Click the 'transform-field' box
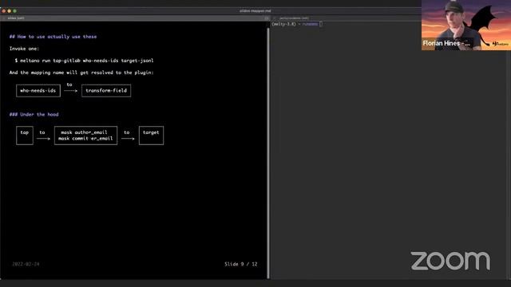 pos(106,90)
